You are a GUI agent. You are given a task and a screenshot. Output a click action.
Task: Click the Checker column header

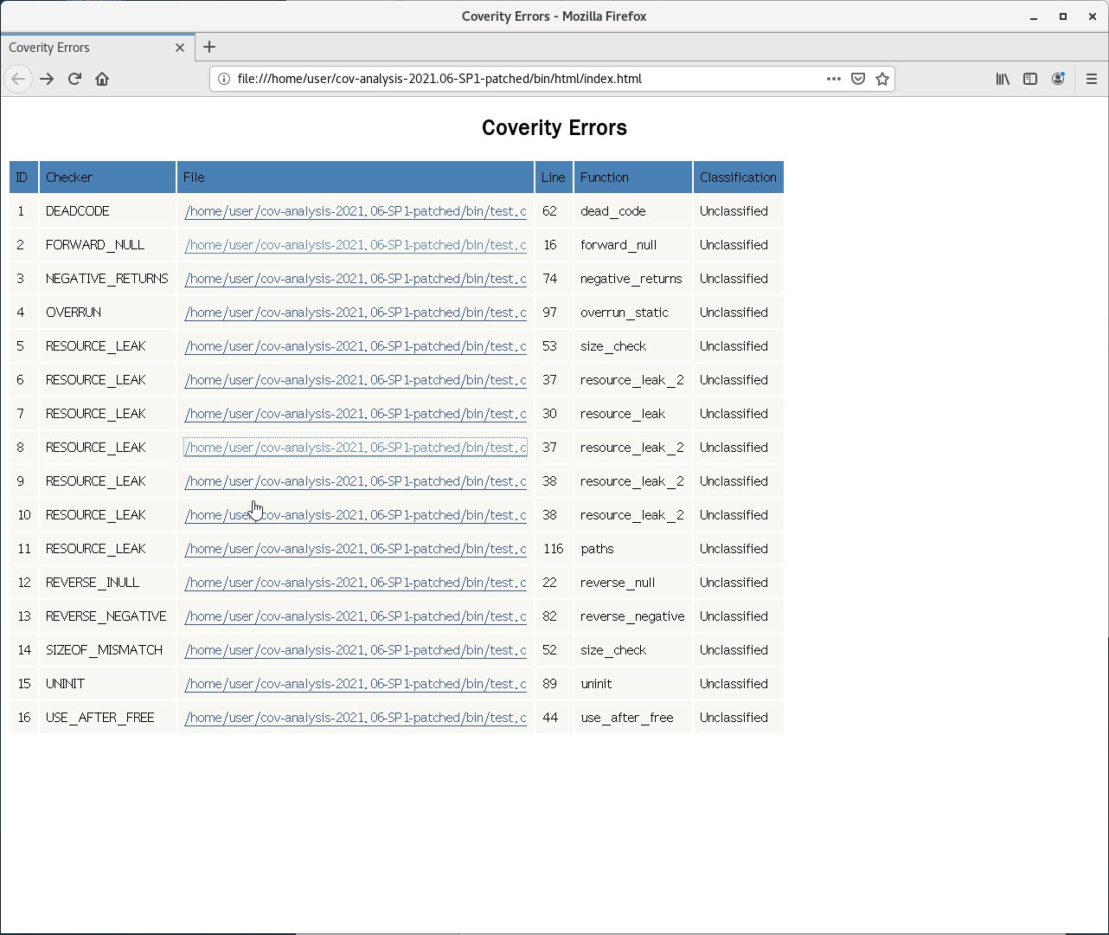tap(107, 177)
